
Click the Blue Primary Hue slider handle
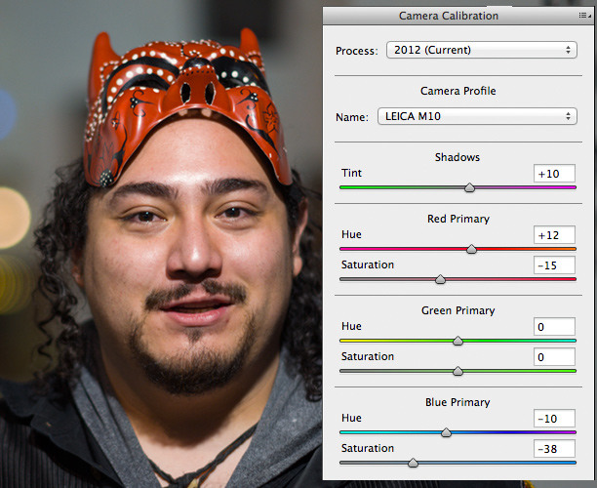(446, 431)
